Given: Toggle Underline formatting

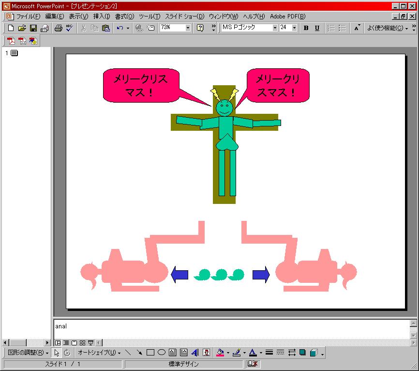Looking at the screenshot, I should tap(317, 28).
